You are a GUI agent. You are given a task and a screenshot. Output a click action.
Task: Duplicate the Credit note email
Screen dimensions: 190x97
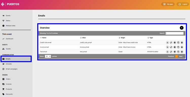pos(178,42)
